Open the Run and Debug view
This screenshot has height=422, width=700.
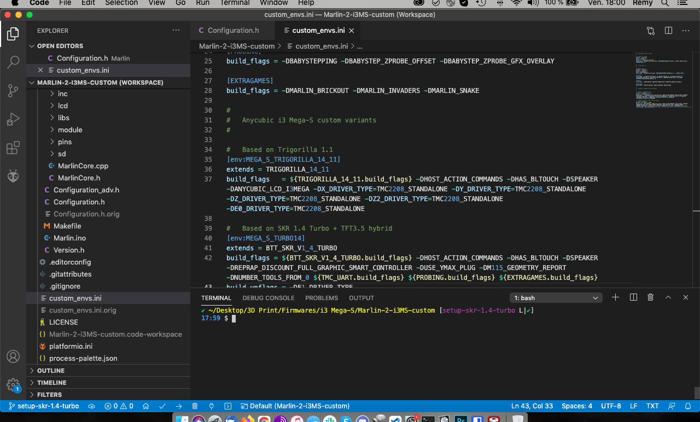(13, 119)
